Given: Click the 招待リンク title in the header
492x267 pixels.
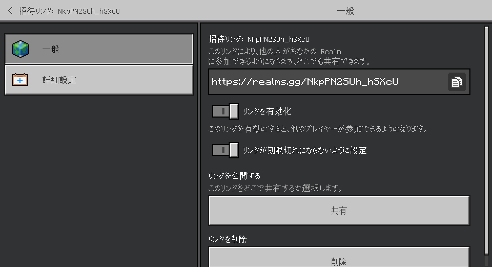Looking at the screenshot, I should 69,11.
